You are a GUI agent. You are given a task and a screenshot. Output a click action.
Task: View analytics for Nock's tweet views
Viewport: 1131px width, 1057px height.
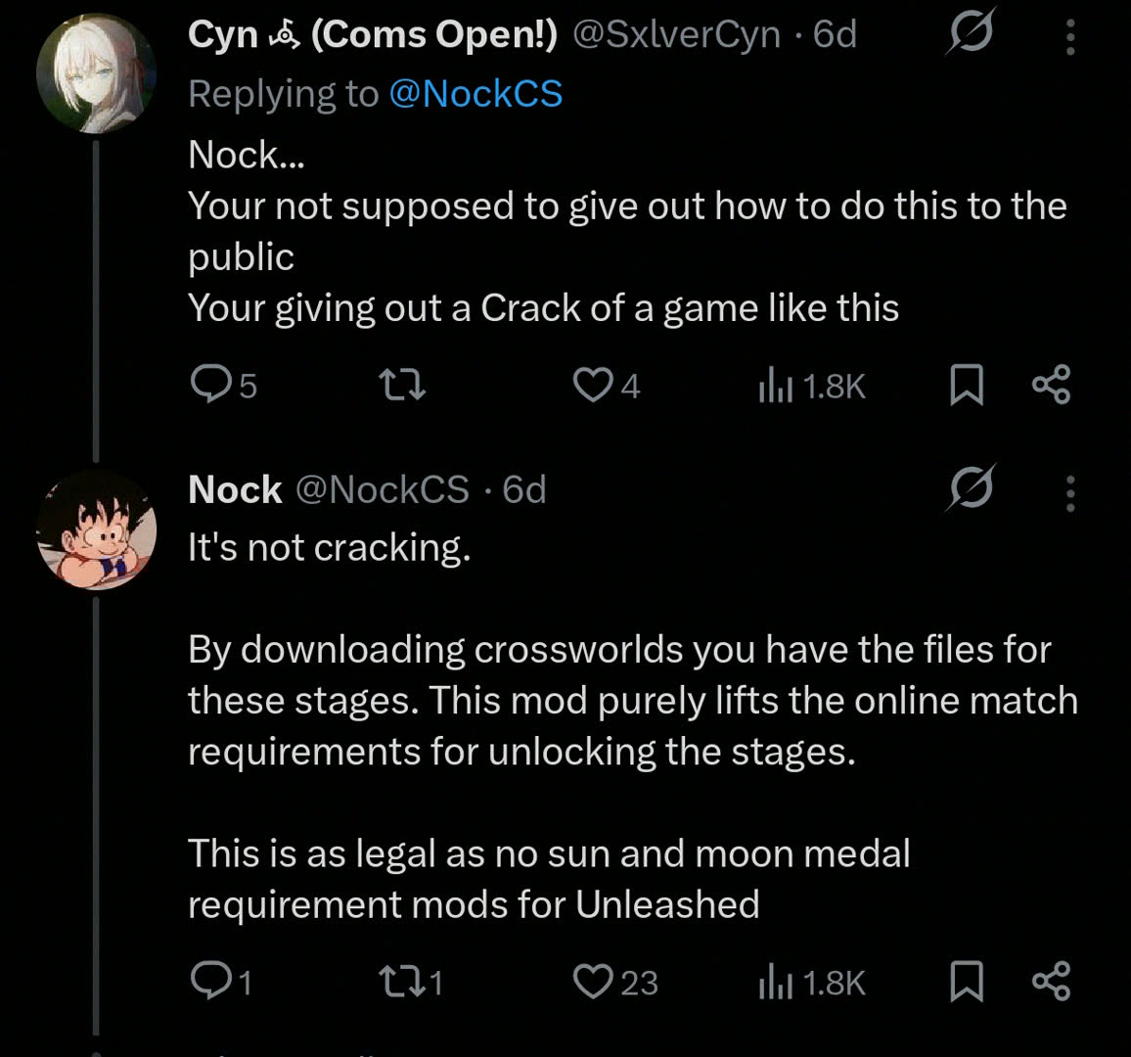[x=811, y=983]
